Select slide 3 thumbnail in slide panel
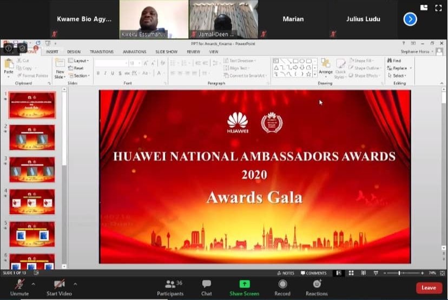This screenshot has width=448, height=300. pyautogui.click(x=32, y=169)
